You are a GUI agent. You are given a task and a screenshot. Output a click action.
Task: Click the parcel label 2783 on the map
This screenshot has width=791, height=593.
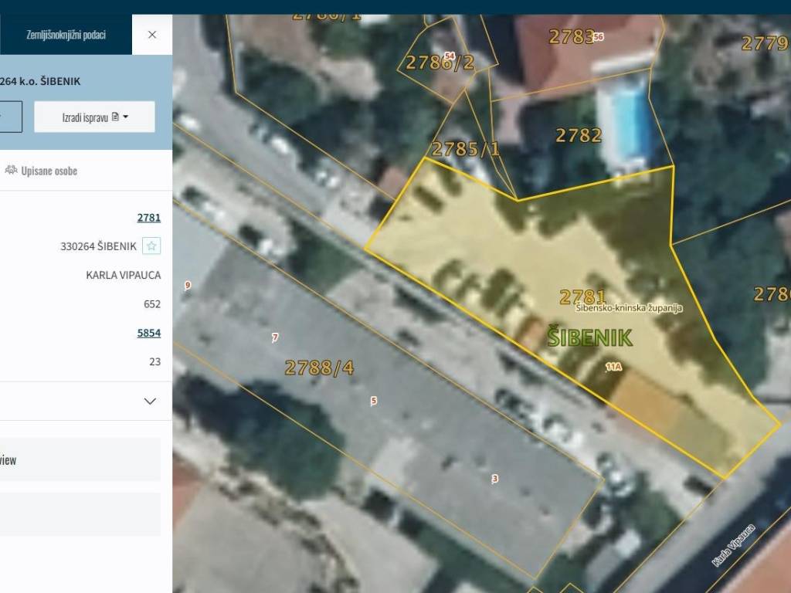[x=571, y=36]
